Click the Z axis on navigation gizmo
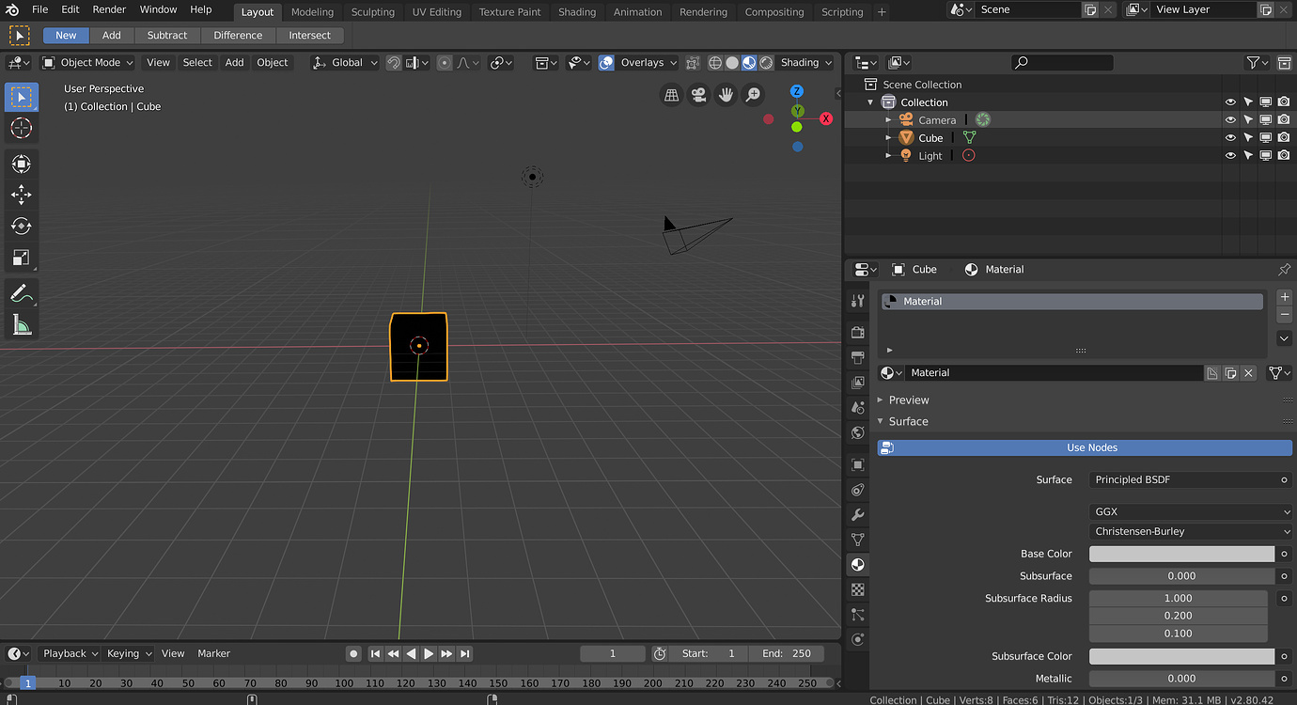Image resolution: width=1297 pixels, height=705 pixels. point(797,91)
